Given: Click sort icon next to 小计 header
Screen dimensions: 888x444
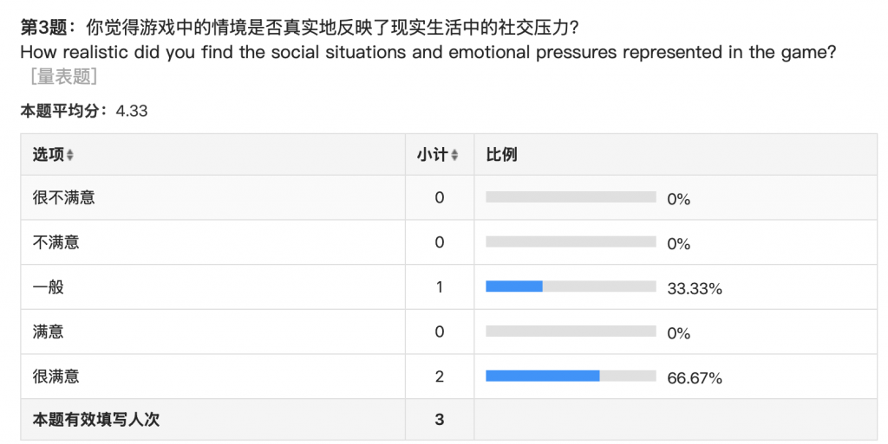Looking at the screenshot, I should (x=454, y=155).
